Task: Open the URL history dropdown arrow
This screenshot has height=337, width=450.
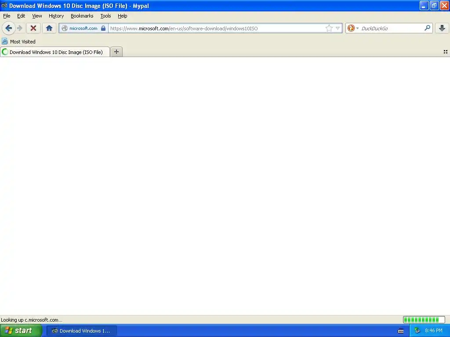Action: [338, 28]
